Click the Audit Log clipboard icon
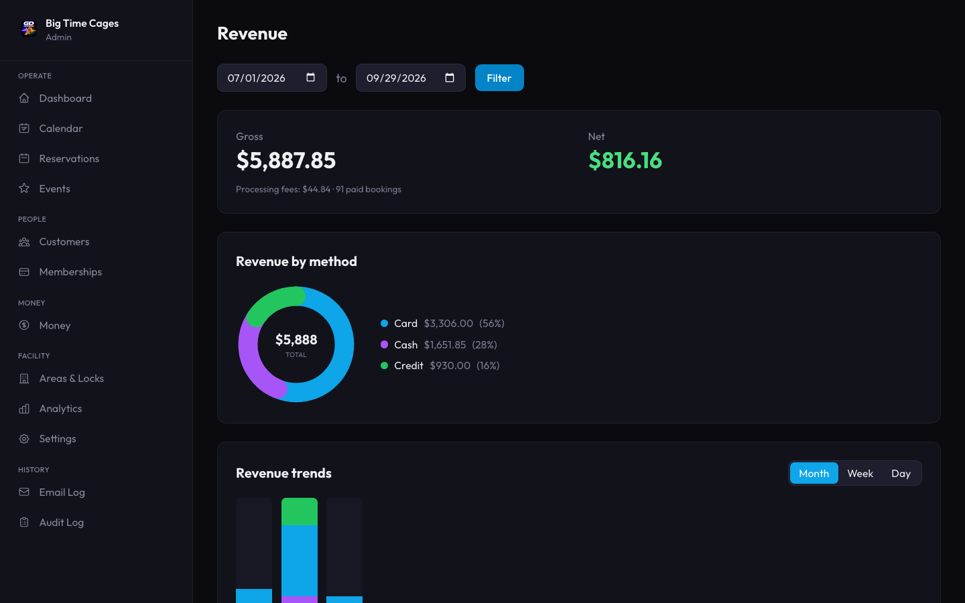 24,522
